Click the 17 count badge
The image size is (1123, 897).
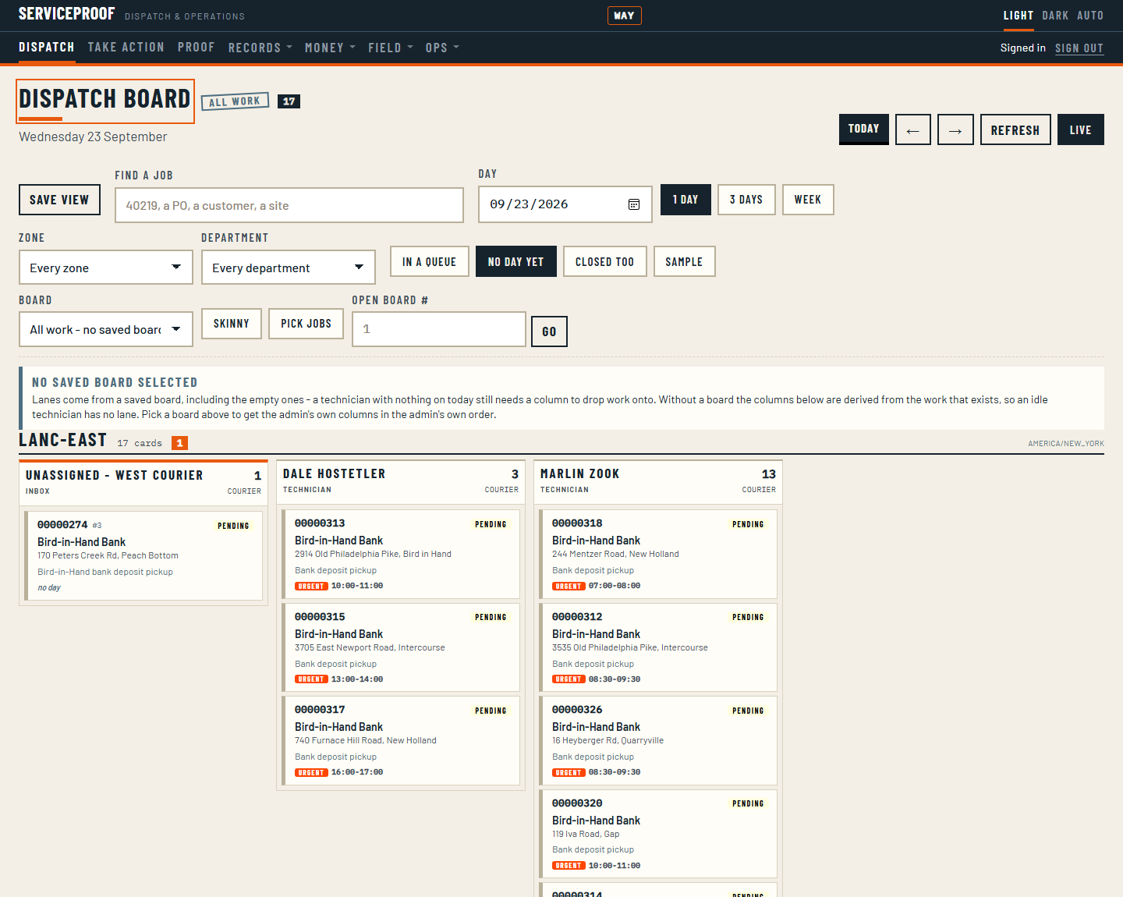click(289, 101)
